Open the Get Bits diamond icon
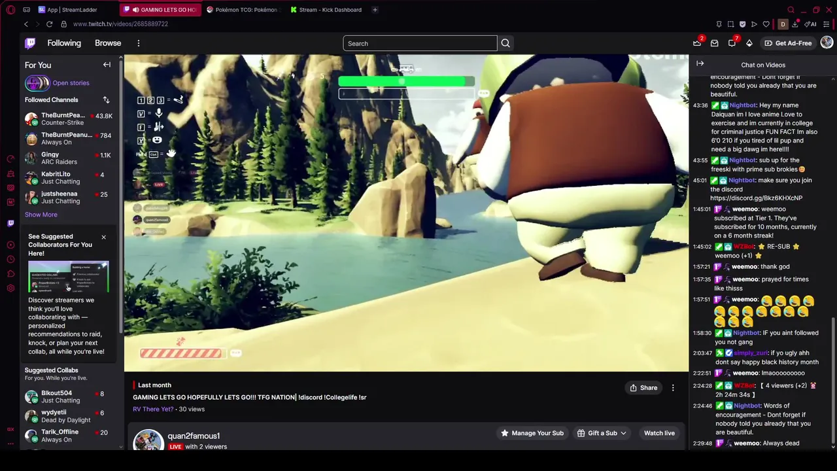Image resolution: width=837 pixels, height=471 pixels. 749,43
